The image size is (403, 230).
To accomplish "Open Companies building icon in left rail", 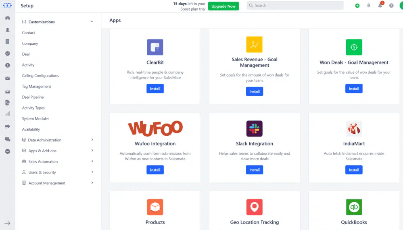I will pos(7,41).
